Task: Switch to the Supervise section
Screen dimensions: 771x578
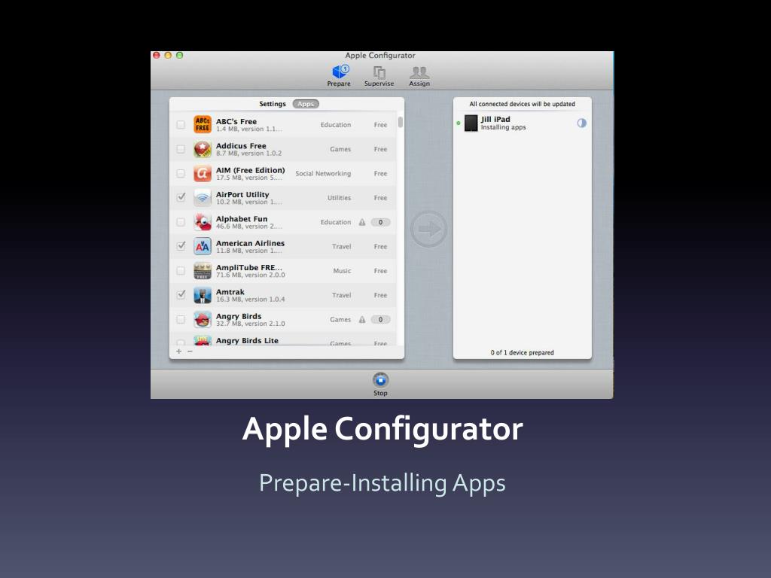Action: pyautogui.click(x=379, y=76)
